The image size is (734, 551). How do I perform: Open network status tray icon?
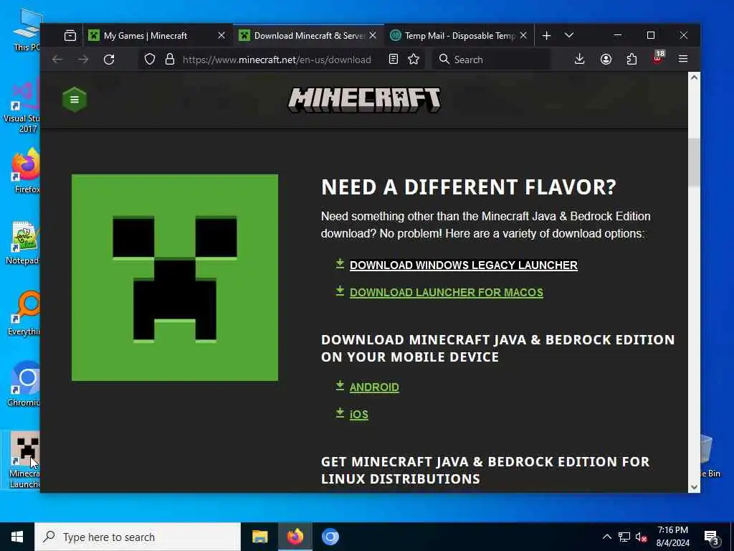click(x=624, y=537)
